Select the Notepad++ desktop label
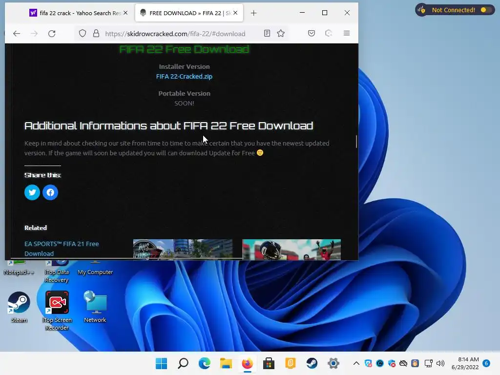The width and height of the screenshot is (500, 375). click(x=19, y=272)
